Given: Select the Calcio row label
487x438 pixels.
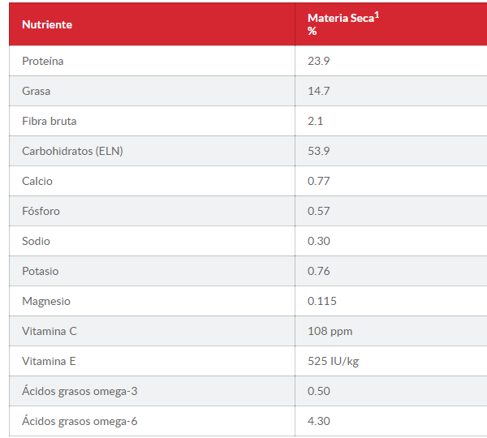Looking at the screenshot, I should (x=37, y=181).
